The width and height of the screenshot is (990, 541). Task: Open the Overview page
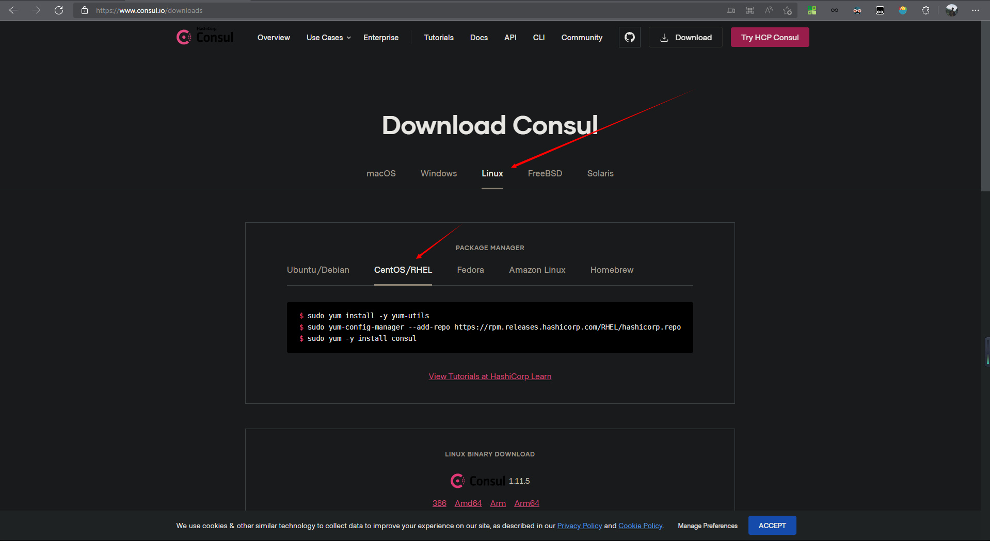click(274, 38)
